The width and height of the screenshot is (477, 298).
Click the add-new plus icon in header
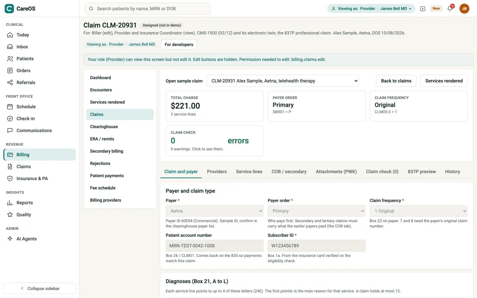423,9
